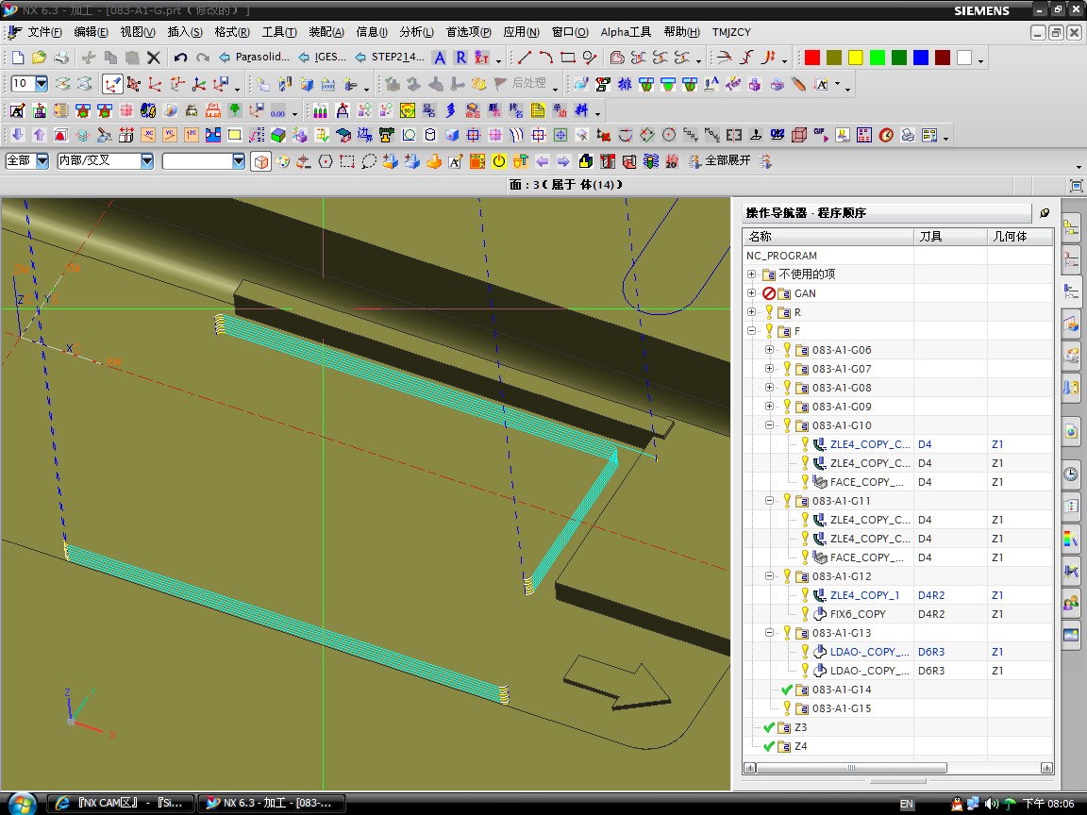
Task: Open the 内部/交叉 selection dropdown
Action: click(x=146, y=161)
